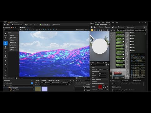The image size is (151, 113).
Task: Click the Stop simulation button
Action: 45,25
